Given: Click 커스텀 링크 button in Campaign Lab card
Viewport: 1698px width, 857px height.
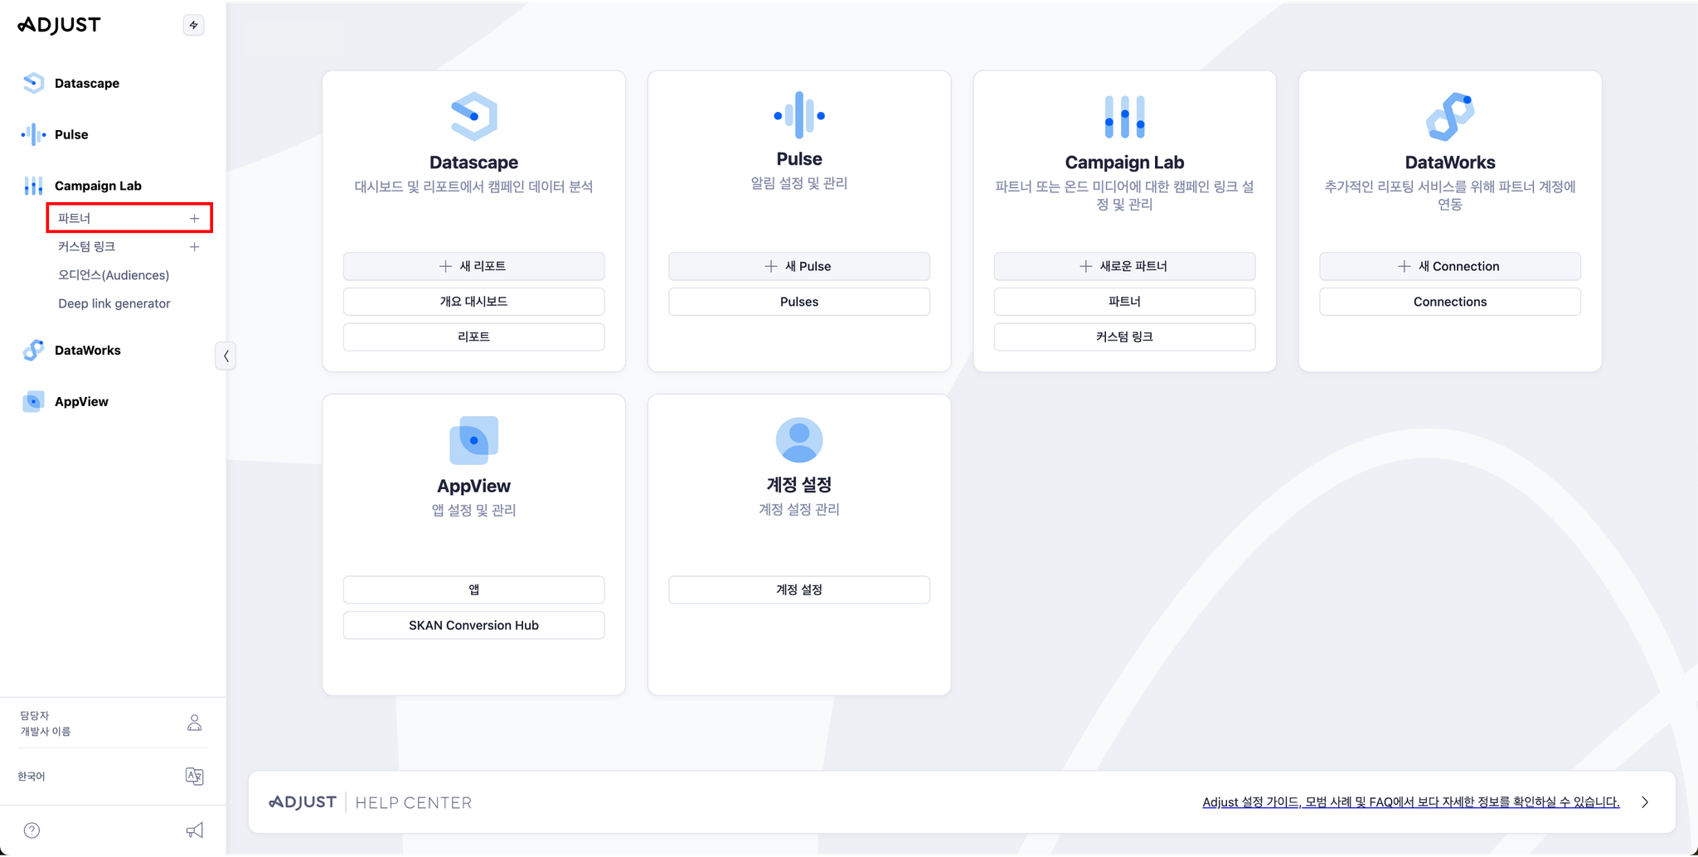Looking at the screenshot, I should 1125,337.
